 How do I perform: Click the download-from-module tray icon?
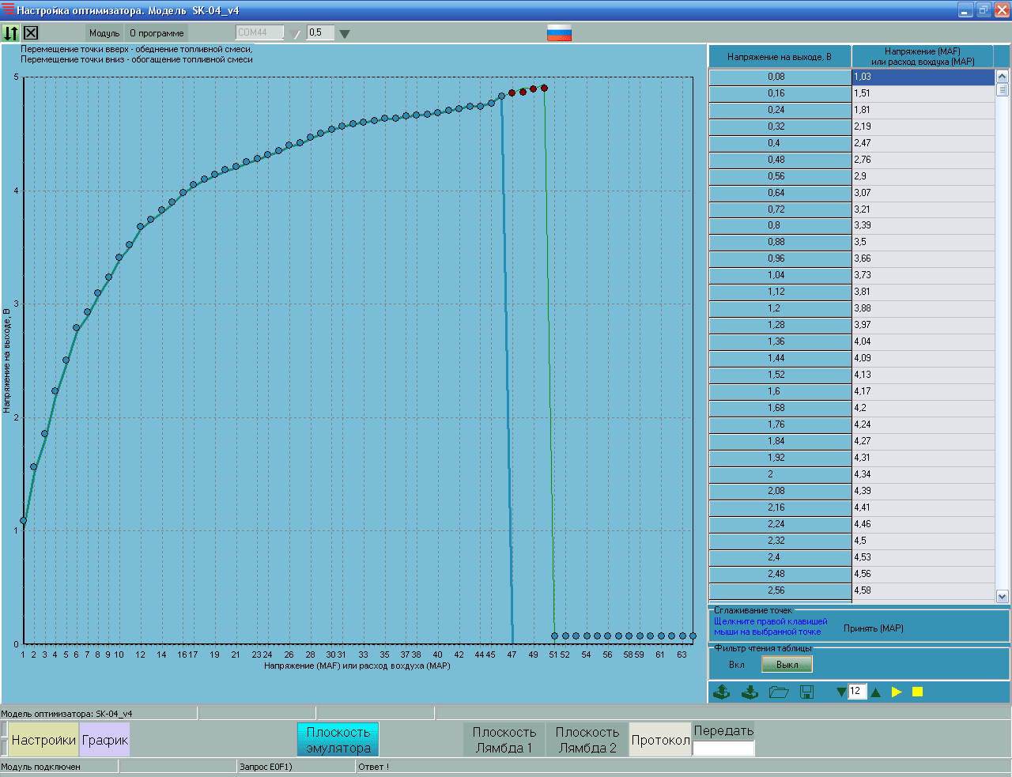click(x=750, y=692)
